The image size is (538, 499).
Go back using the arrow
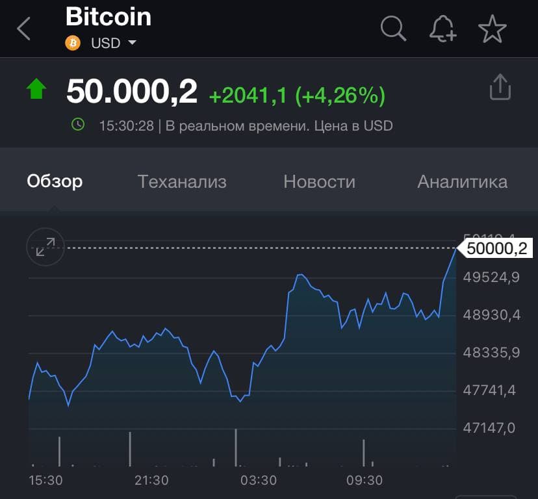coord(23,28)
